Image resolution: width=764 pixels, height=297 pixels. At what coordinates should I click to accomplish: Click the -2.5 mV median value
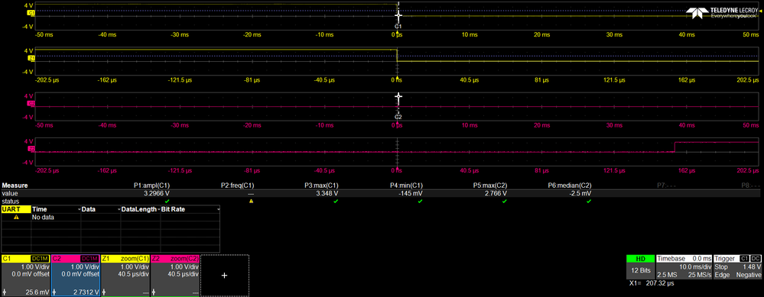(x=581, y=193)
